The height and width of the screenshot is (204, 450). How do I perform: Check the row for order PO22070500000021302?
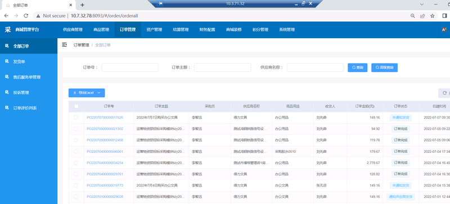point(76,129)
